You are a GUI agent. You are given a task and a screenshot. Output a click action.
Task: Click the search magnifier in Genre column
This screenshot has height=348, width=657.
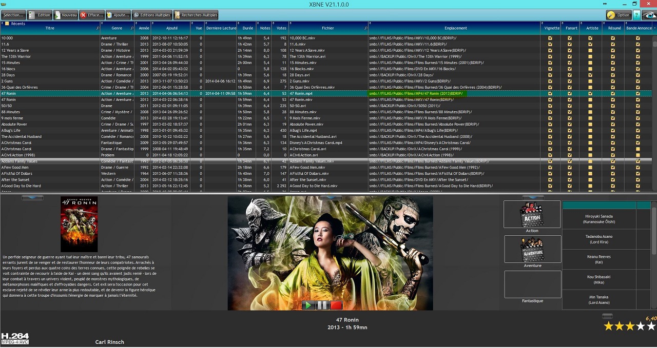pyautogui.click(x=132, y=28)
